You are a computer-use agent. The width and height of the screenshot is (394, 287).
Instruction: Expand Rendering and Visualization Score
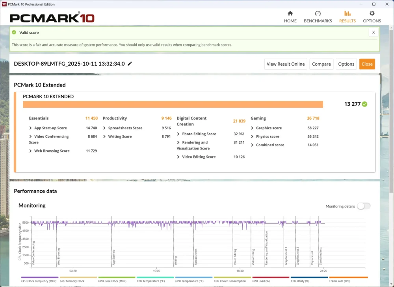(178, 142)
